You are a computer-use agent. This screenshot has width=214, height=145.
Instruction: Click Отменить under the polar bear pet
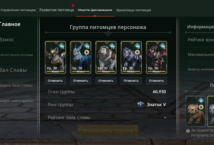click(x=106, y=81)
